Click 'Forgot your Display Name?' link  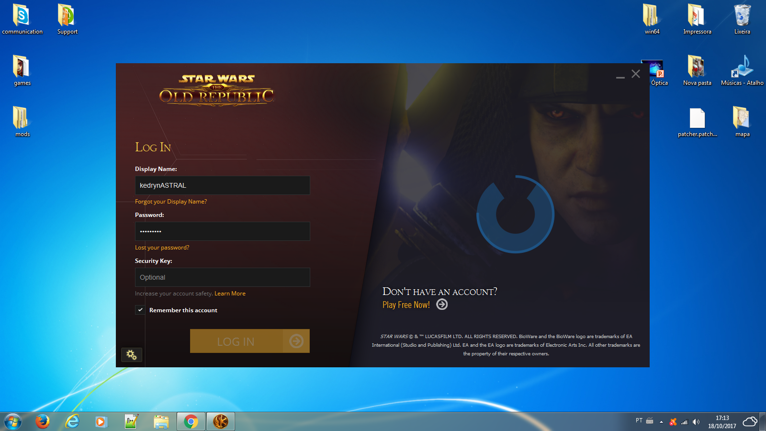coord(171,202)
